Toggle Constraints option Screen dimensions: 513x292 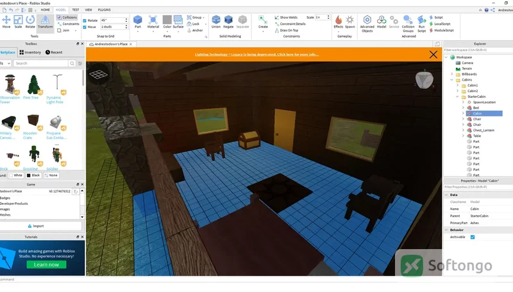[x=69, y=24]
